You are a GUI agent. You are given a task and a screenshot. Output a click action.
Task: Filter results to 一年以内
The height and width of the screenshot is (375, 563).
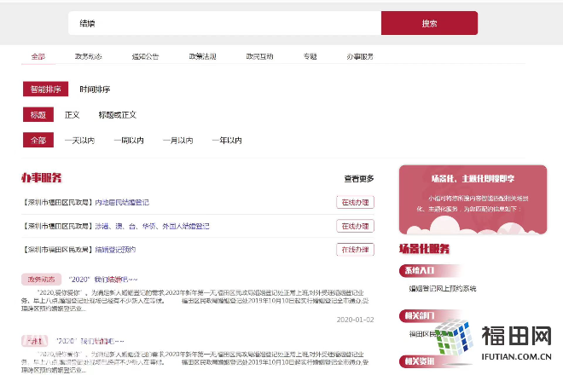point(226,140)
